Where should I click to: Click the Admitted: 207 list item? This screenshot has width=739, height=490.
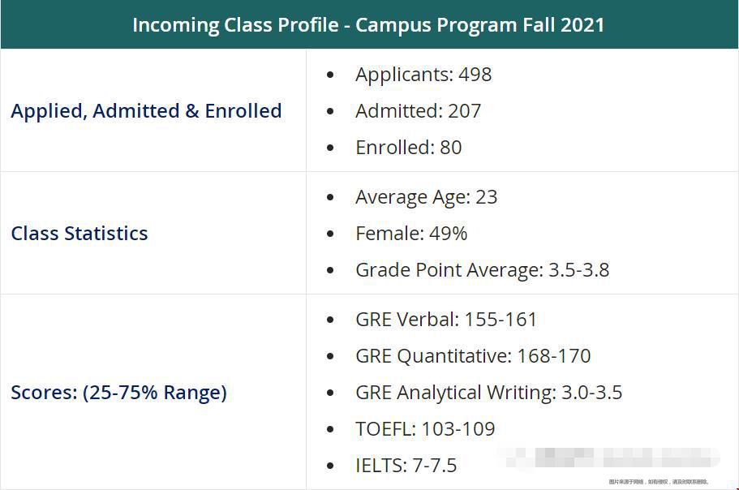(418, 111)
